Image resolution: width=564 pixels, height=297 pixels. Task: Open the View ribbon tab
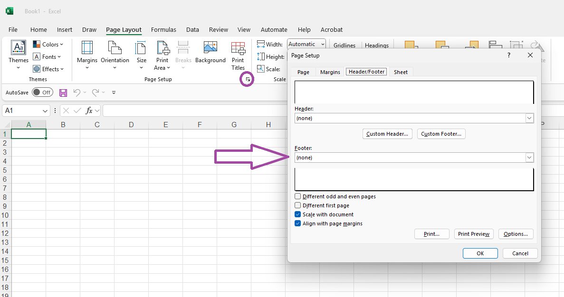point(244,29)
